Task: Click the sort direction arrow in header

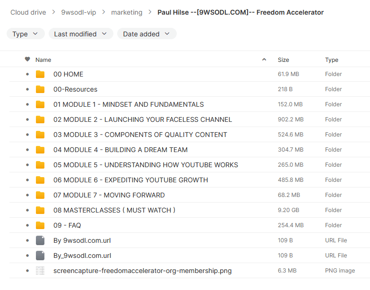Action: pos(264,60)
